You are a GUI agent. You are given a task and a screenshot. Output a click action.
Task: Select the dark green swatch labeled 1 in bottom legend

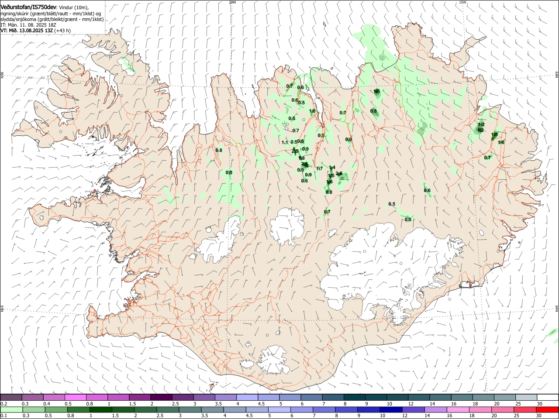click(100, 409)
